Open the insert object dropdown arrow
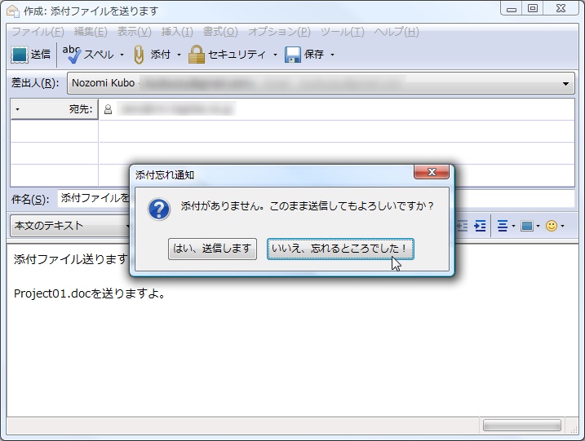Image resolution: width=585 pixels, height=441 pixels. click(538, 226)
